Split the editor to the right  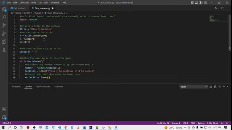223,8
